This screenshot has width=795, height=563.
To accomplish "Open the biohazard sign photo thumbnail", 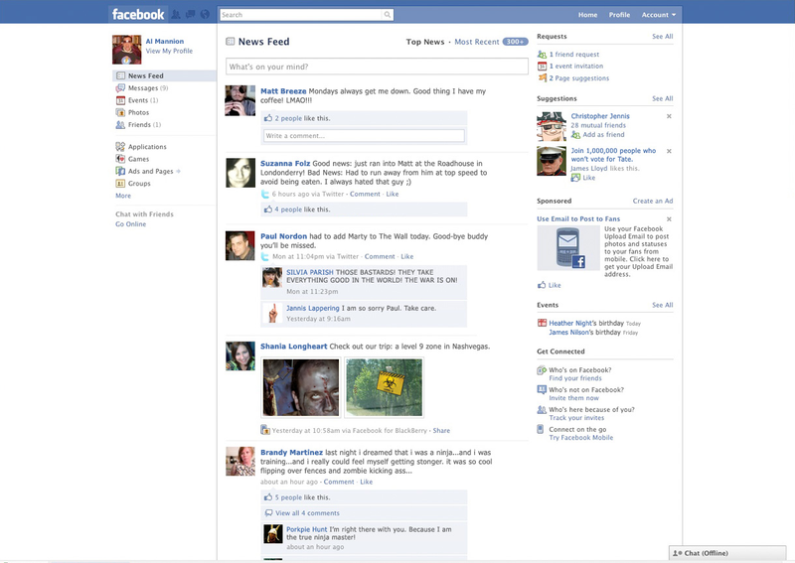I will pyautogui.click(x=384, y=387).
